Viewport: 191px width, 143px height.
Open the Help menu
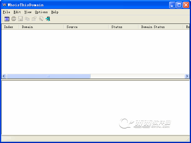click(x=55, y=12)
